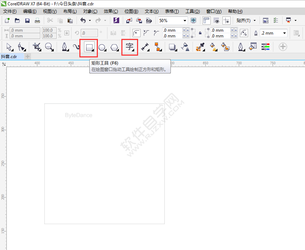Select the Polygon tool
The width and height of the screenshot is (305, 250).
click(x=114, y=47)
